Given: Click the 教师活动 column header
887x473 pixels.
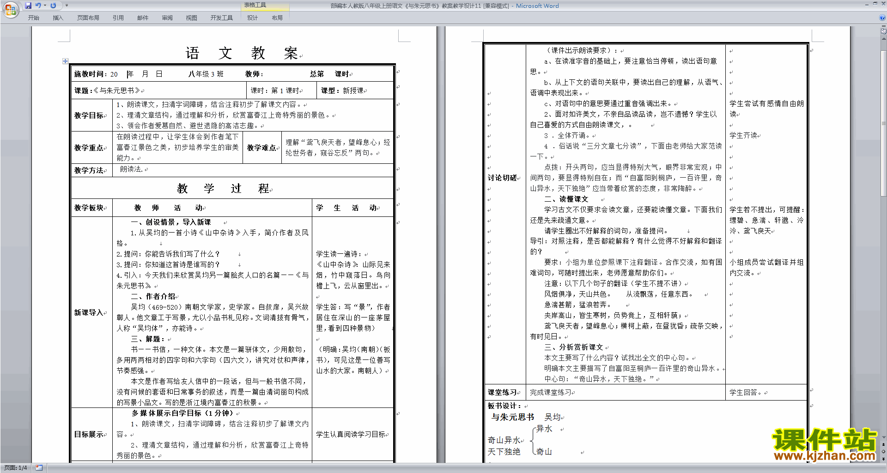Looking at the screenshot, I should (x=169, y=208).
